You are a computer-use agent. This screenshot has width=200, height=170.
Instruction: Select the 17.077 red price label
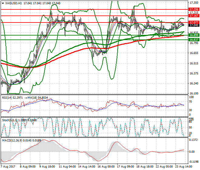194,22
